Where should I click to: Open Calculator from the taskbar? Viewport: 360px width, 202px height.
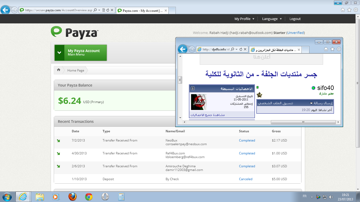(x=121, y=197)
